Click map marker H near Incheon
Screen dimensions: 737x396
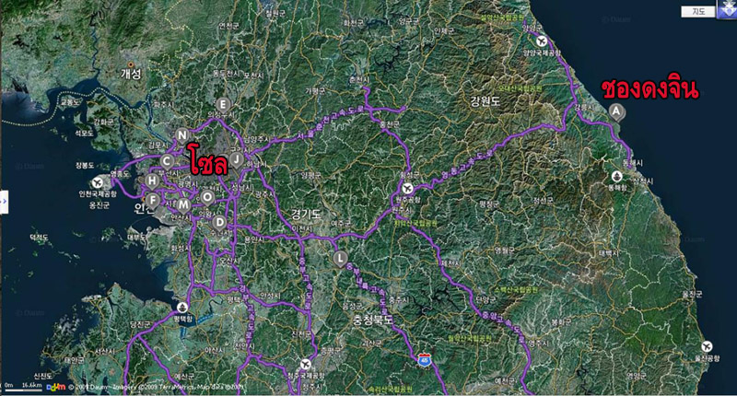(152, 181)
